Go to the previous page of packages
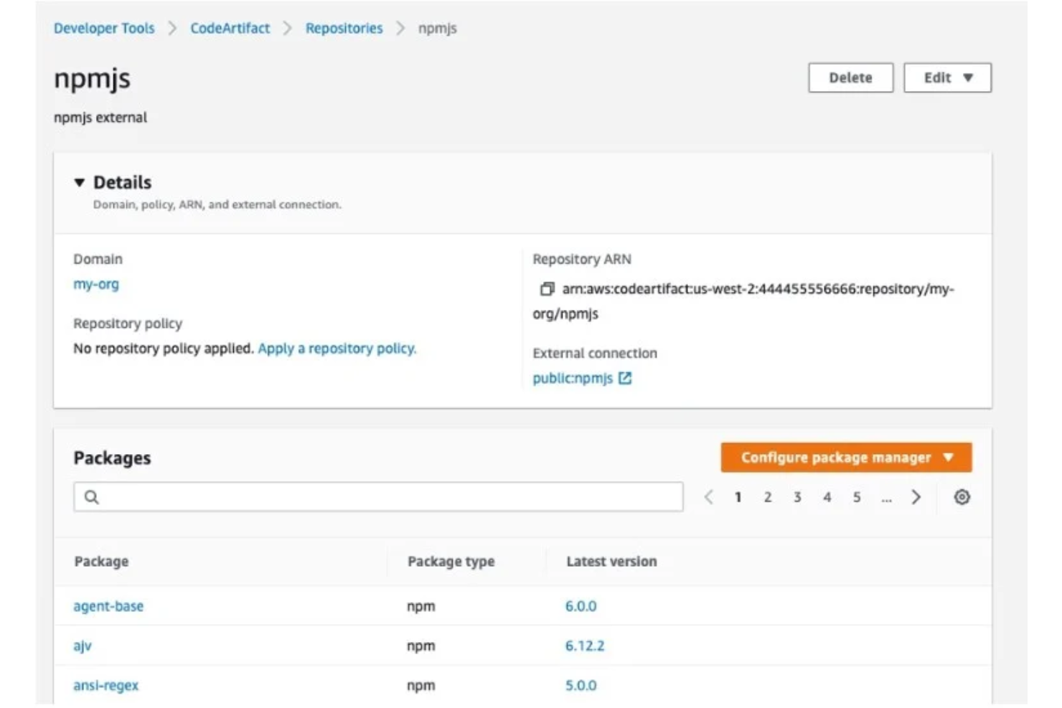This screenshot has width=1062, height=708. (710, 496)
